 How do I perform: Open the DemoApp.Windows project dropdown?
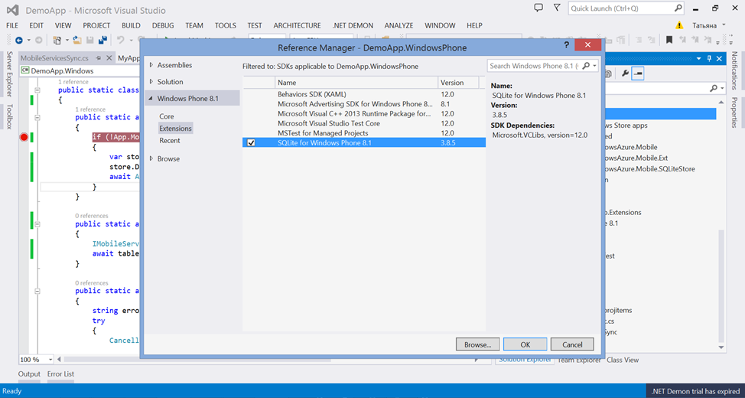click(80, 71)
